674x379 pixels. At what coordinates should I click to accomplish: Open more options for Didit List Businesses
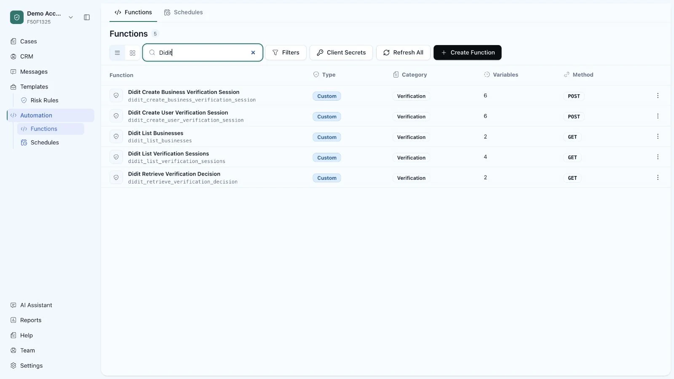tap(658, 136)
